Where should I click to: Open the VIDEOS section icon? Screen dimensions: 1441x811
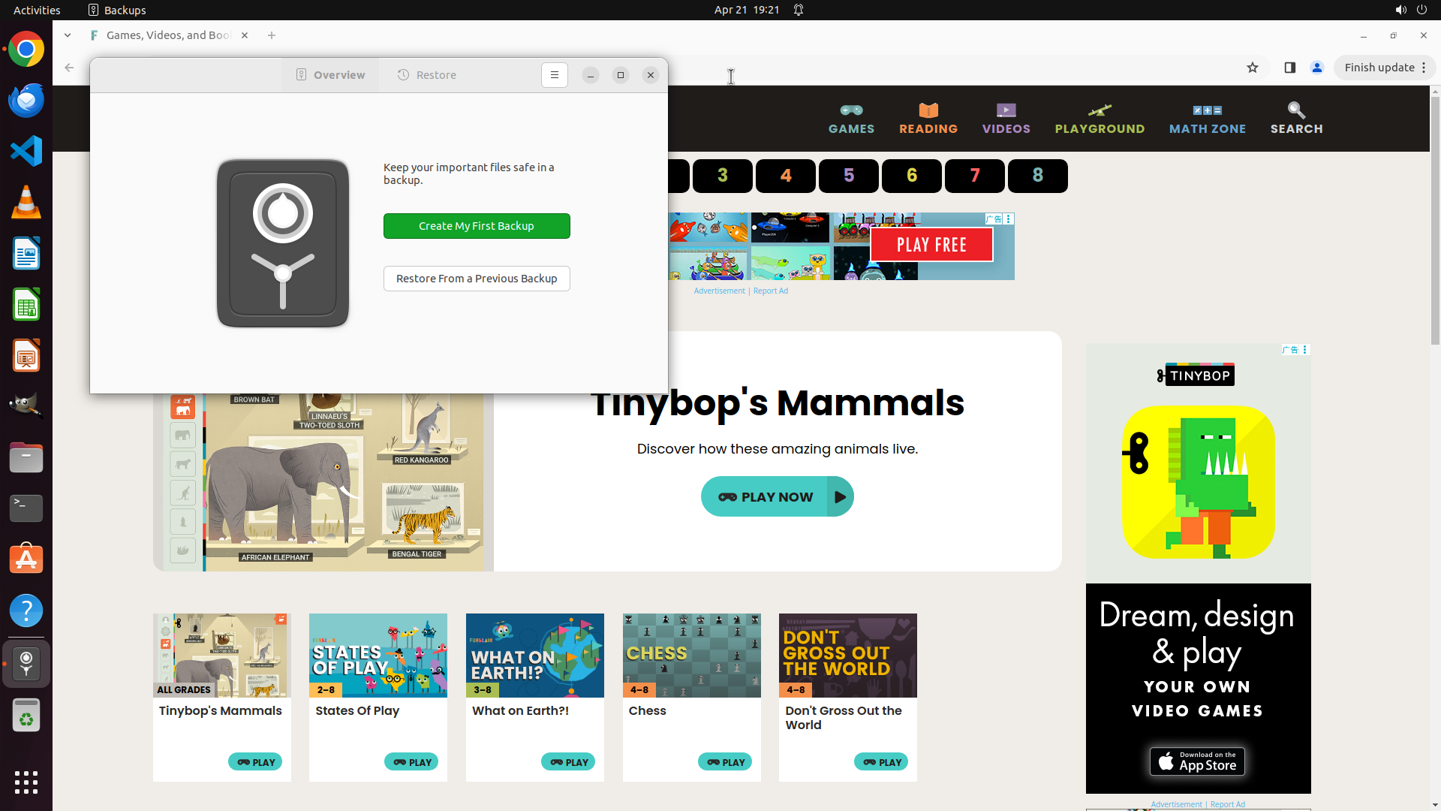[x=1006, y=110]
